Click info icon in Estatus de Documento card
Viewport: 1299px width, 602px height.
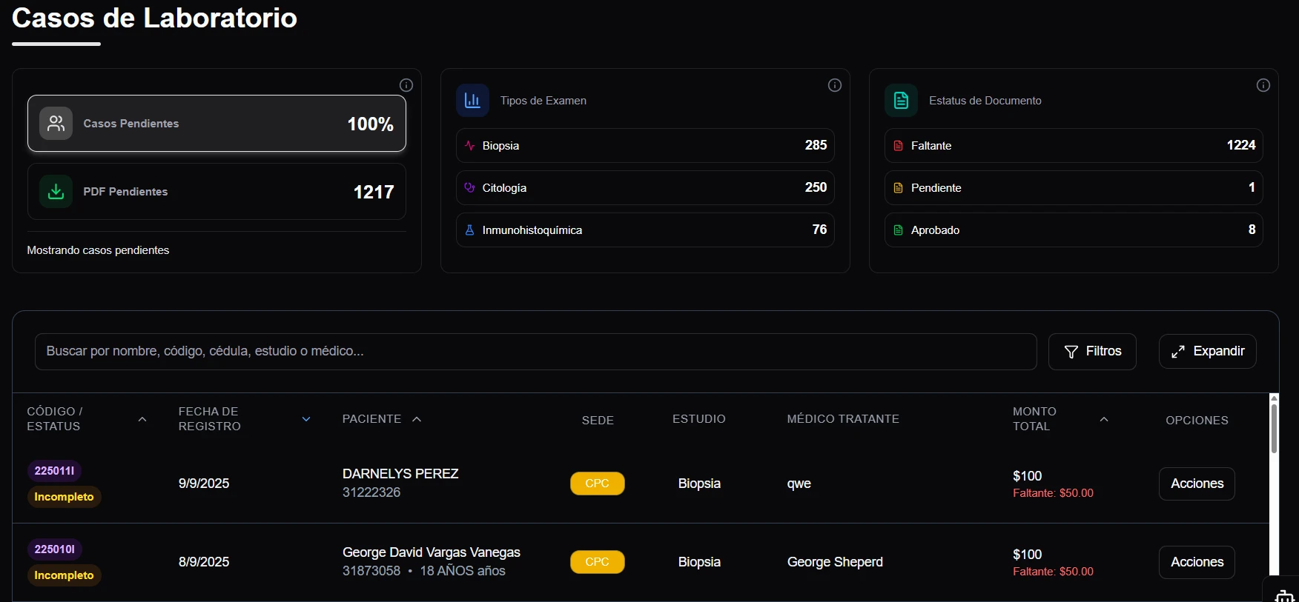point(1263,85)
